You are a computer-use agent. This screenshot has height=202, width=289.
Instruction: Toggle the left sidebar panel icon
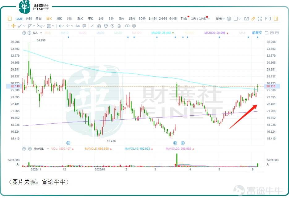[x=10, y=19]
